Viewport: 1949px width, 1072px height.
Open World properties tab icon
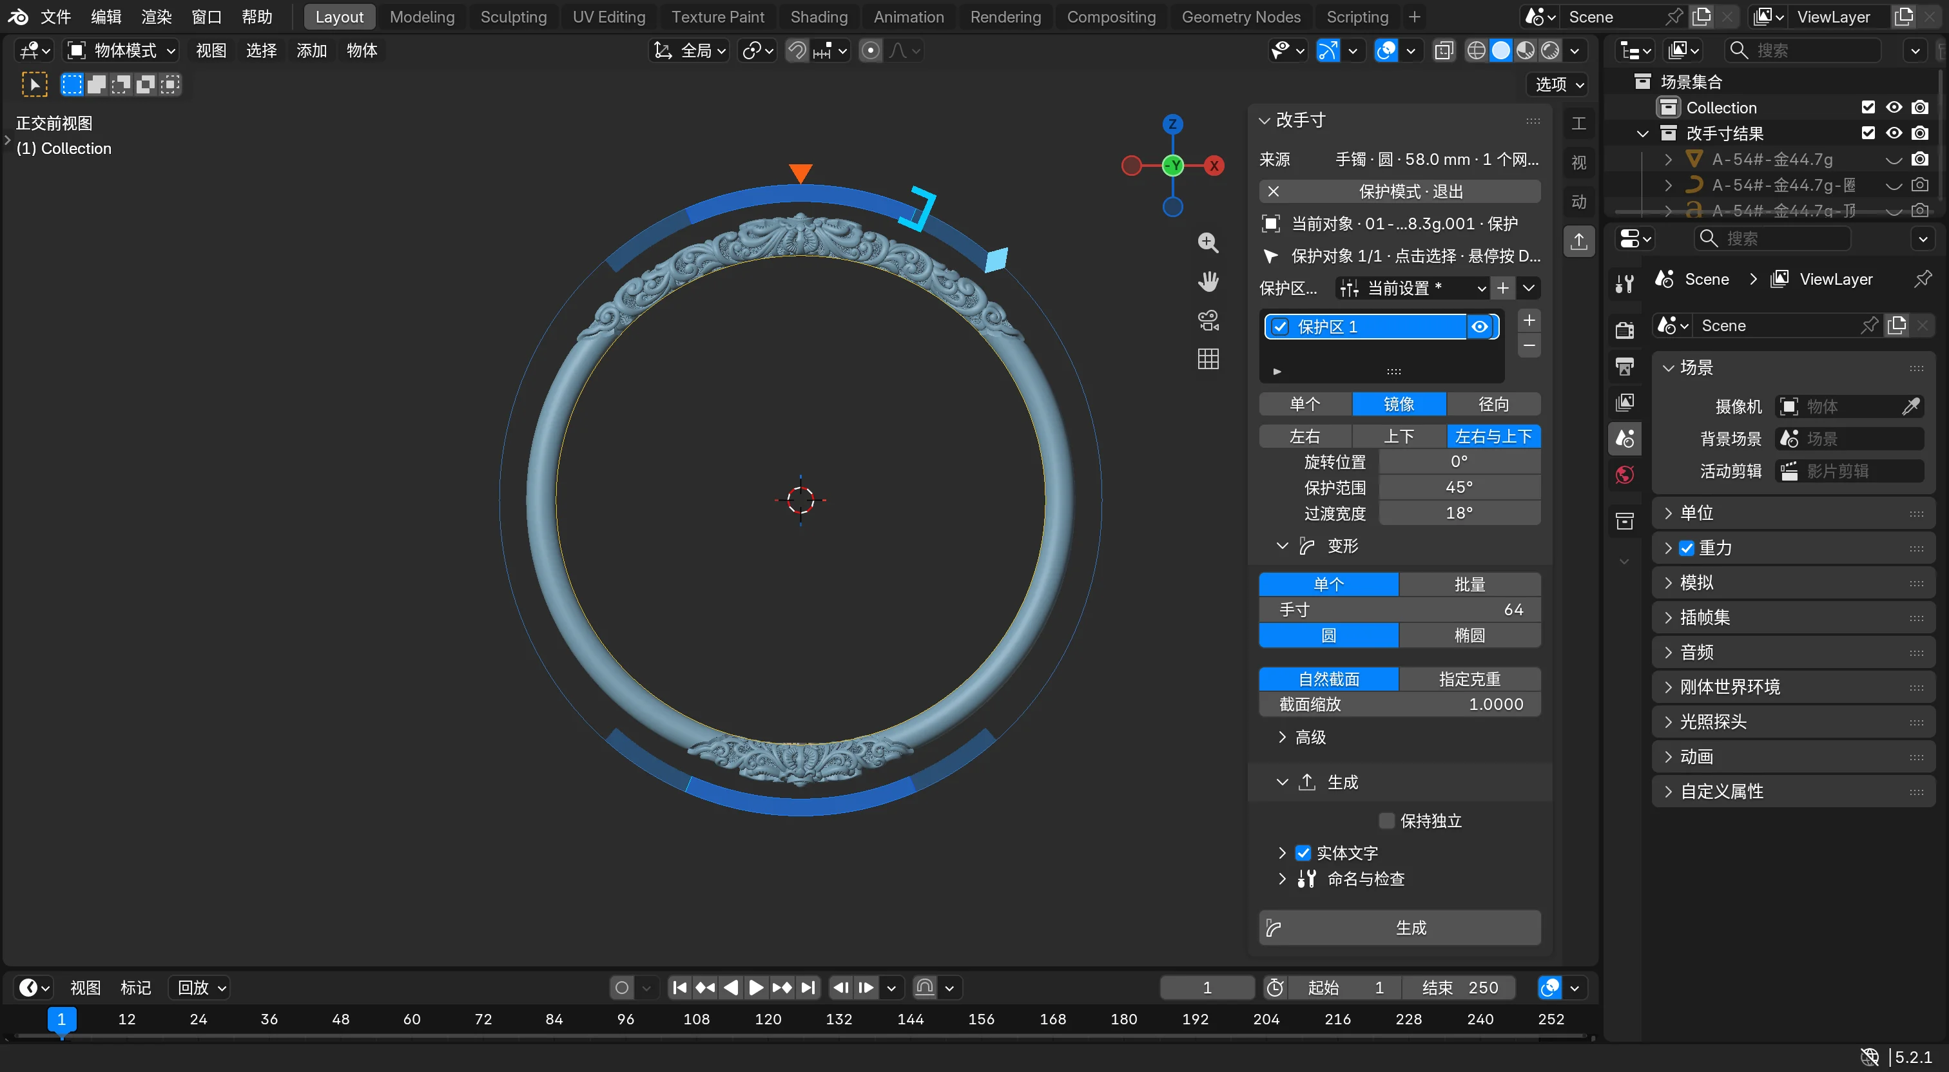1624,475
